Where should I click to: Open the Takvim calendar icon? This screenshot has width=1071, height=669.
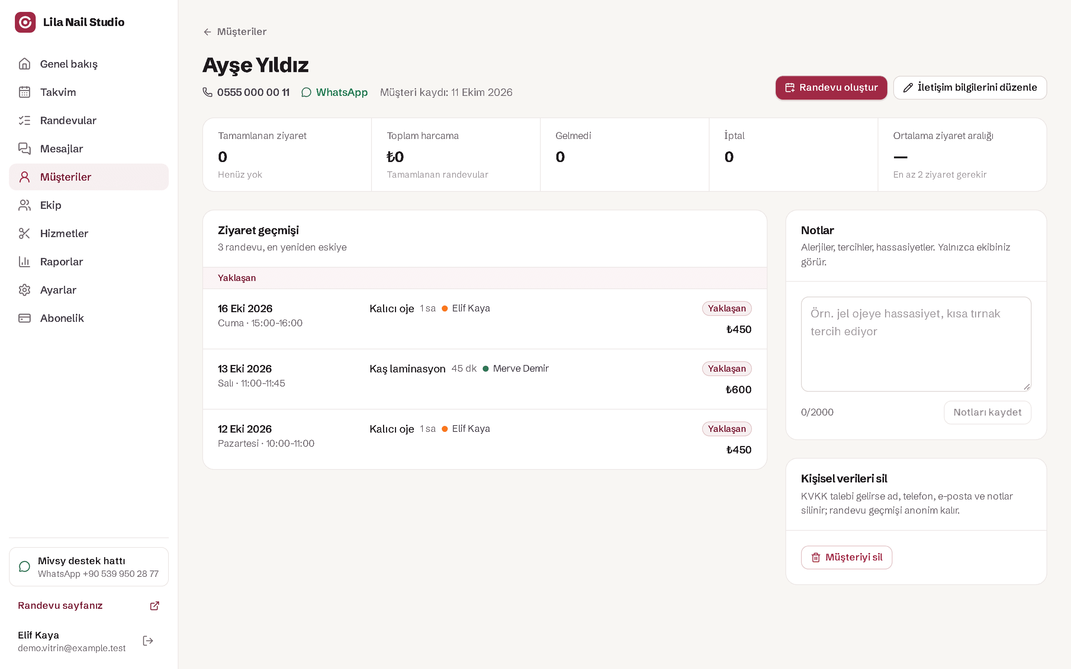tap(24, 92)
